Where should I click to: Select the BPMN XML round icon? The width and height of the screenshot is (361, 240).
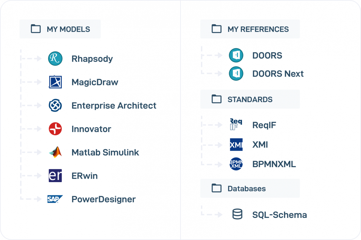coord(236,164)
